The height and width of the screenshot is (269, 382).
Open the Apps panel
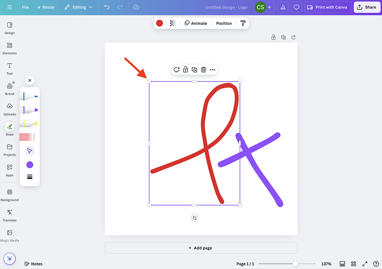[x=9, y=170]
